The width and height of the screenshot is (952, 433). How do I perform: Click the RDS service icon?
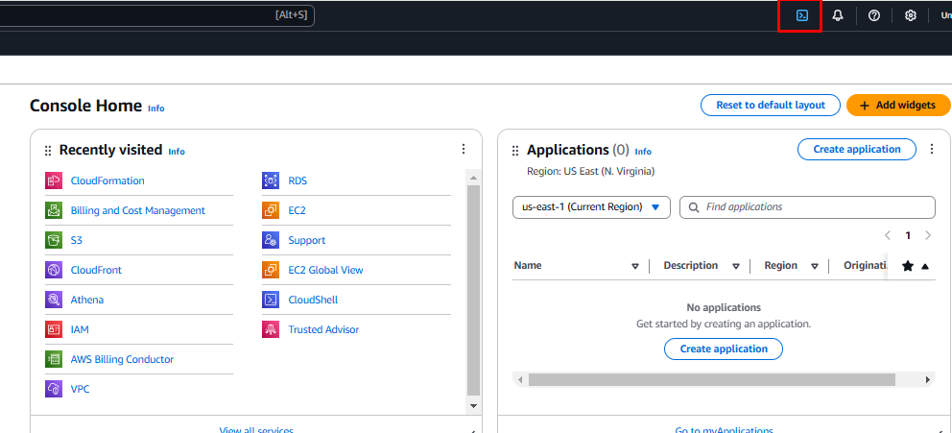[271, 180]
